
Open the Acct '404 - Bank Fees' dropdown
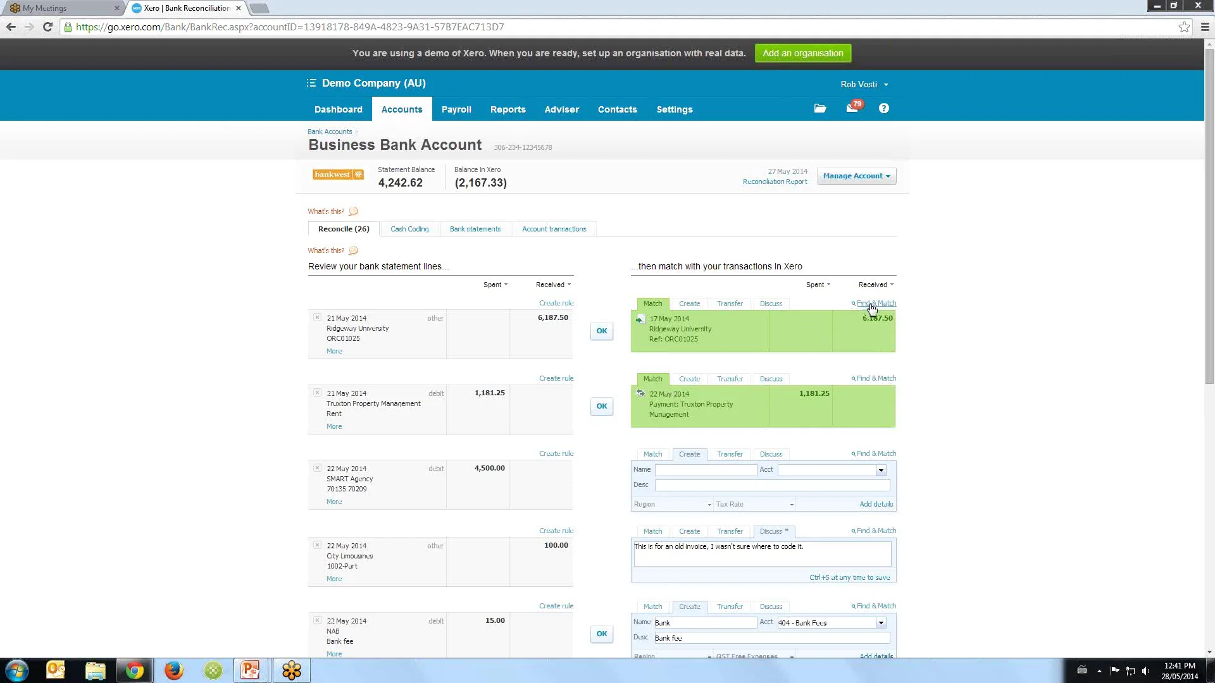(x=881, y=623)
